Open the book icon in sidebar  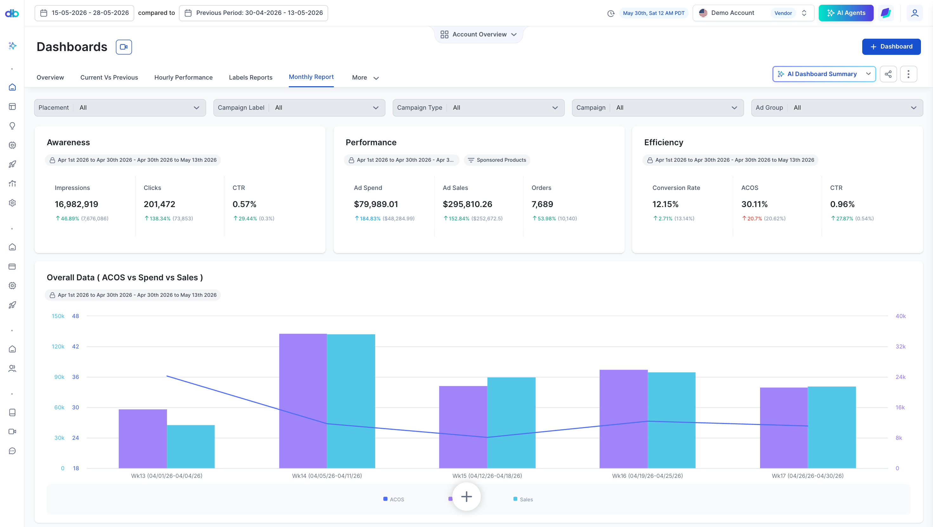point(12,412)
